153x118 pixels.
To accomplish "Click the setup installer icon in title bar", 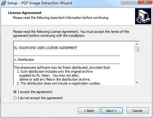I will 3,3.
